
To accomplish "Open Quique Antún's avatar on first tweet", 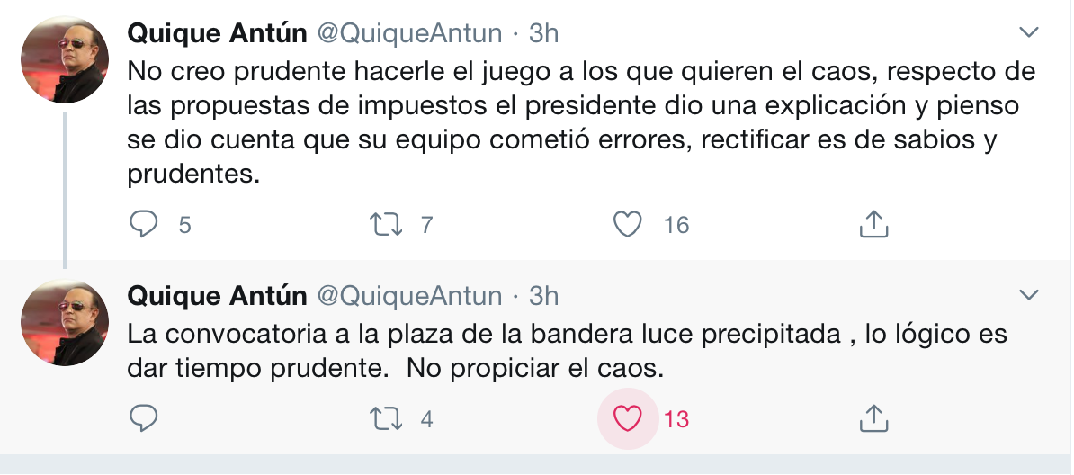I will pos(65,59).
